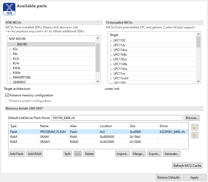The height and width of the screenshot is (182, 208).
Task: Expand the LPC11Axx preinstalled target
Action: point(111,50)
